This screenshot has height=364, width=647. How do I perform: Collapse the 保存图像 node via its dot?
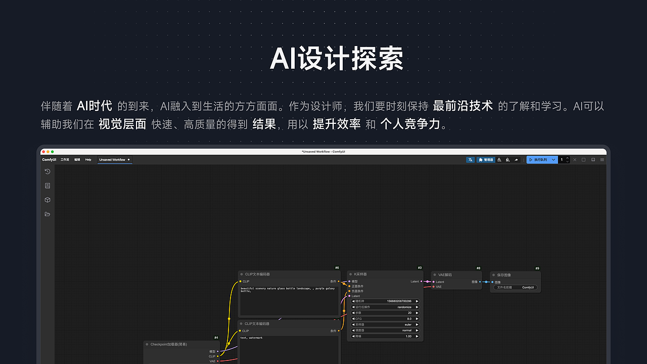tap(493, 275)
